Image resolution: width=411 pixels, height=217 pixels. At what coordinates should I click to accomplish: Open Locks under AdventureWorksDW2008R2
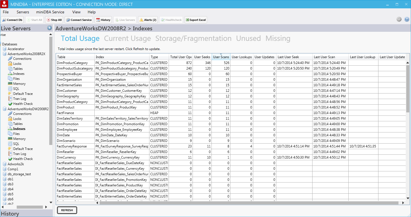tap(17, 119)
